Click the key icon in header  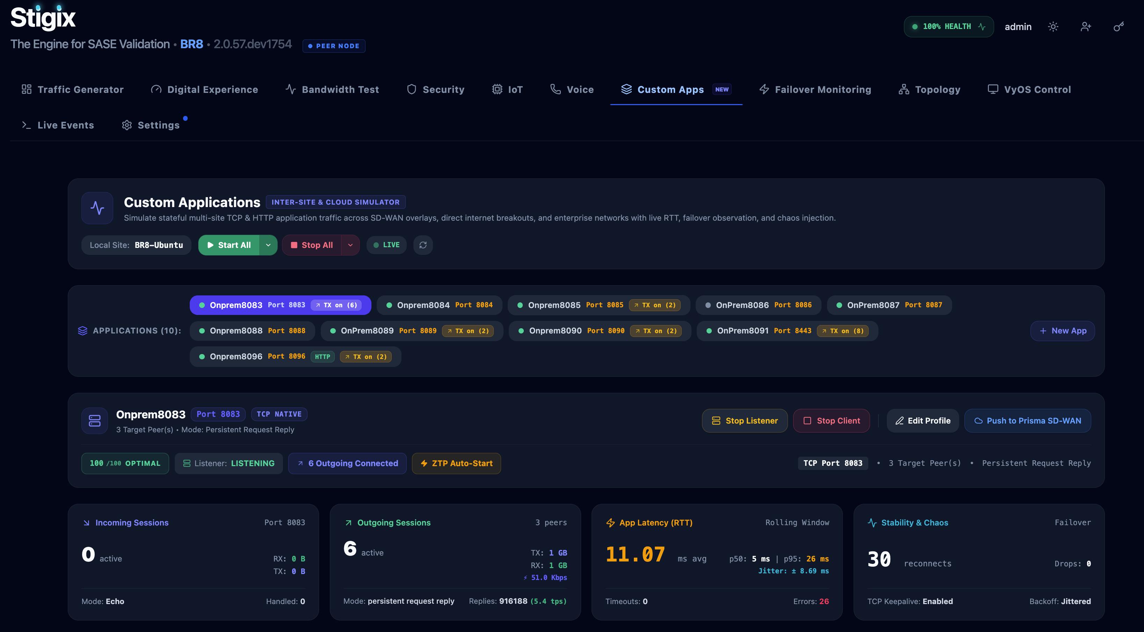tap(1119, 27)
